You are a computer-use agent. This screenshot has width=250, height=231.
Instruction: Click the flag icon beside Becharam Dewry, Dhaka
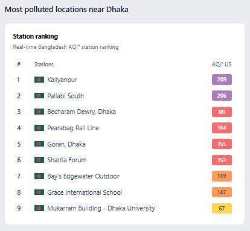[39, 112]
